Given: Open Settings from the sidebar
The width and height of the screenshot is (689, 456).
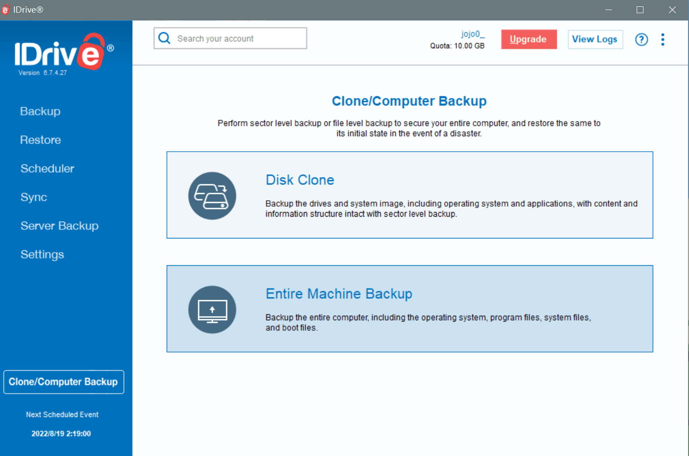Looking at the screenshot, I should click(42, 254).
